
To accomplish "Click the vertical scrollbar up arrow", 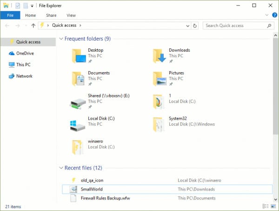I will point(275,35).
